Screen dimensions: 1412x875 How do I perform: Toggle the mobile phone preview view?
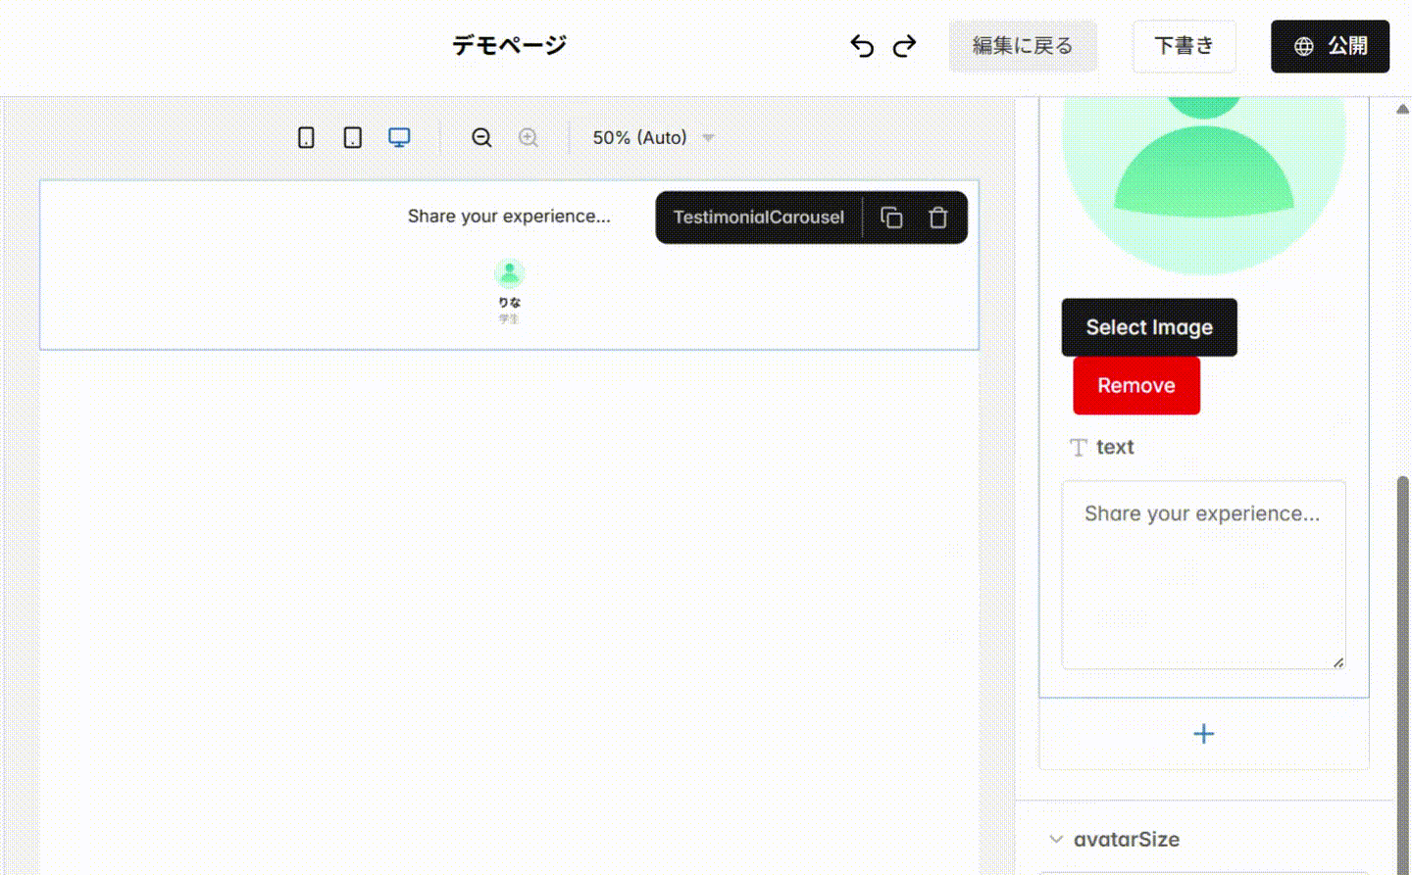click(305, 137)
